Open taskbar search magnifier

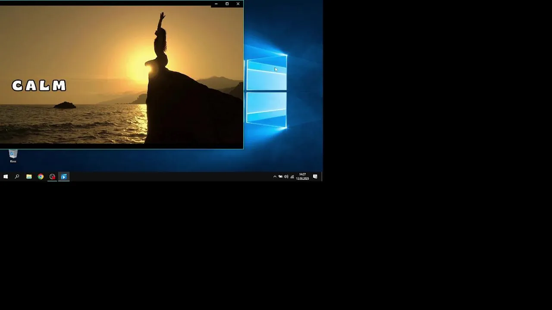click(17, 177)
